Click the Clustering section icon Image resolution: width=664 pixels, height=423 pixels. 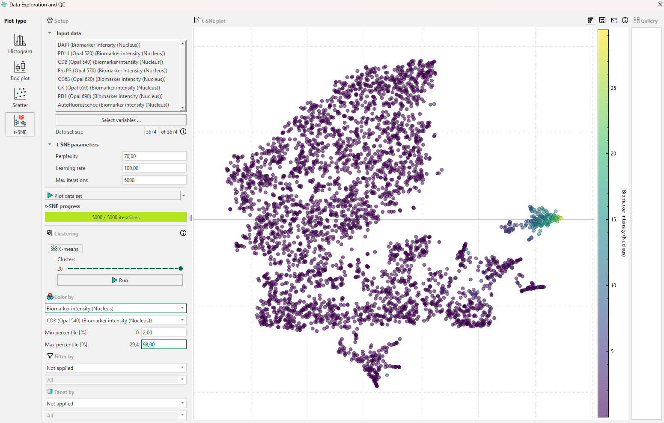coord(50,233)
